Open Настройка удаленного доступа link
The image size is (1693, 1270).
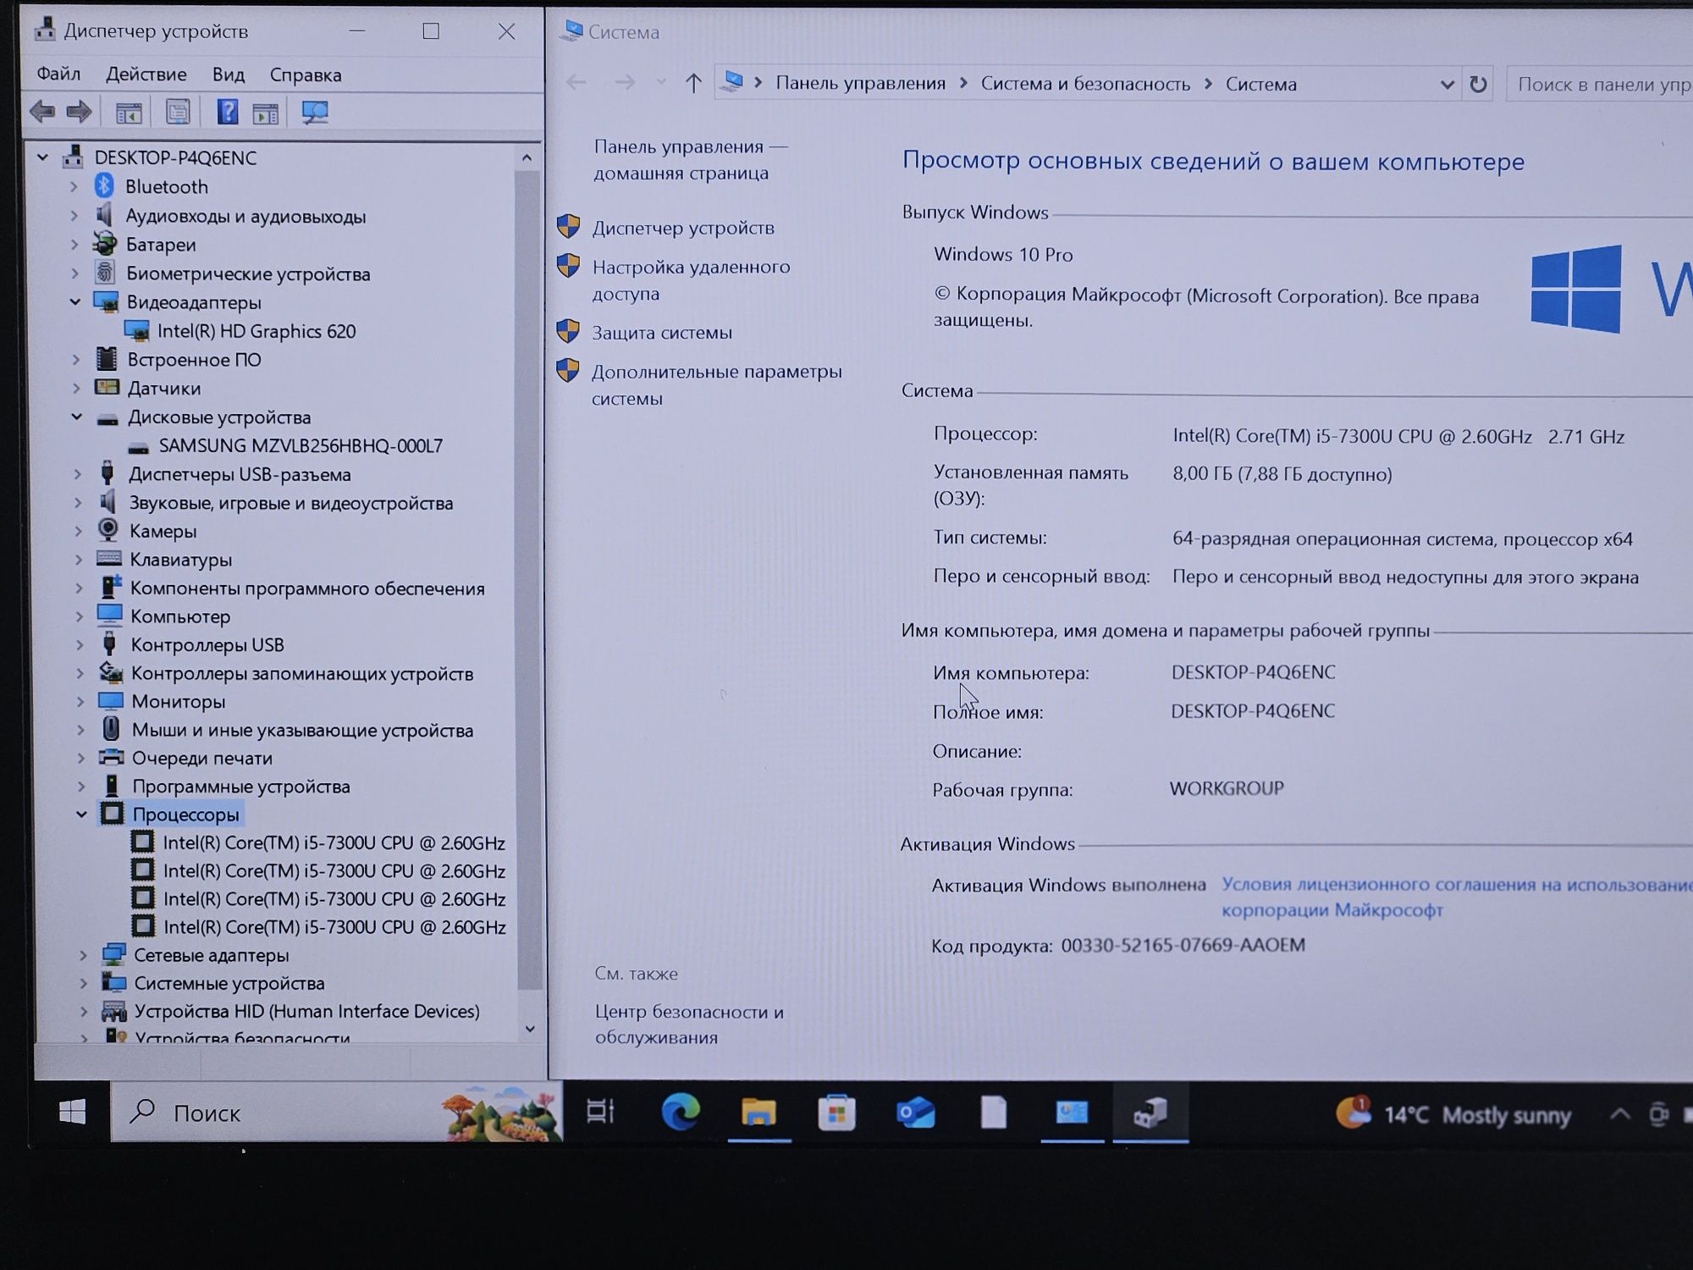point(691,279)
